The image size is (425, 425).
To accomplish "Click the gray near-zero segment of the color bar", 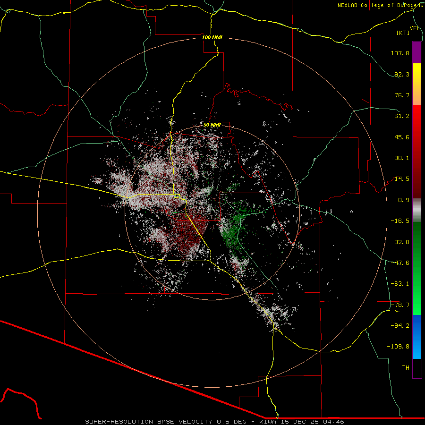I will tap(417, 210).
